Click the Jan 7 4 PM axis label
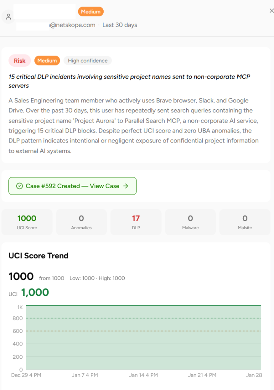This screenshot has height=390, width=274. pos(85,375)
